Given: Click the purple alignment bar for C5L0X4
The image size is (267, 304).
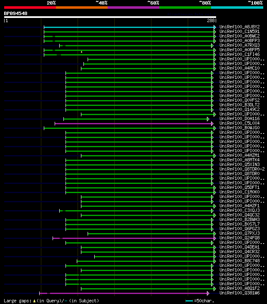Looking at the screenshot, I should coord(133,123).
